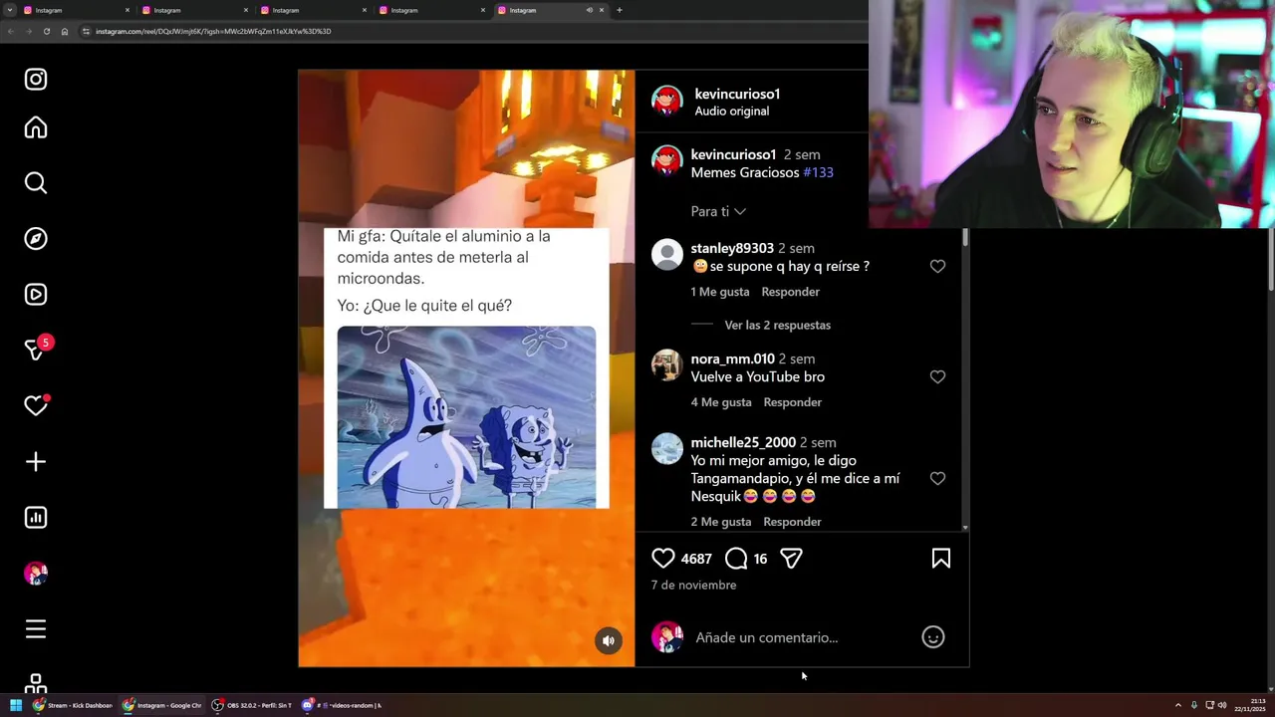Mute the reel audio button
The width and height of the screenshot is (1275, 717).
tap(609, 641)
